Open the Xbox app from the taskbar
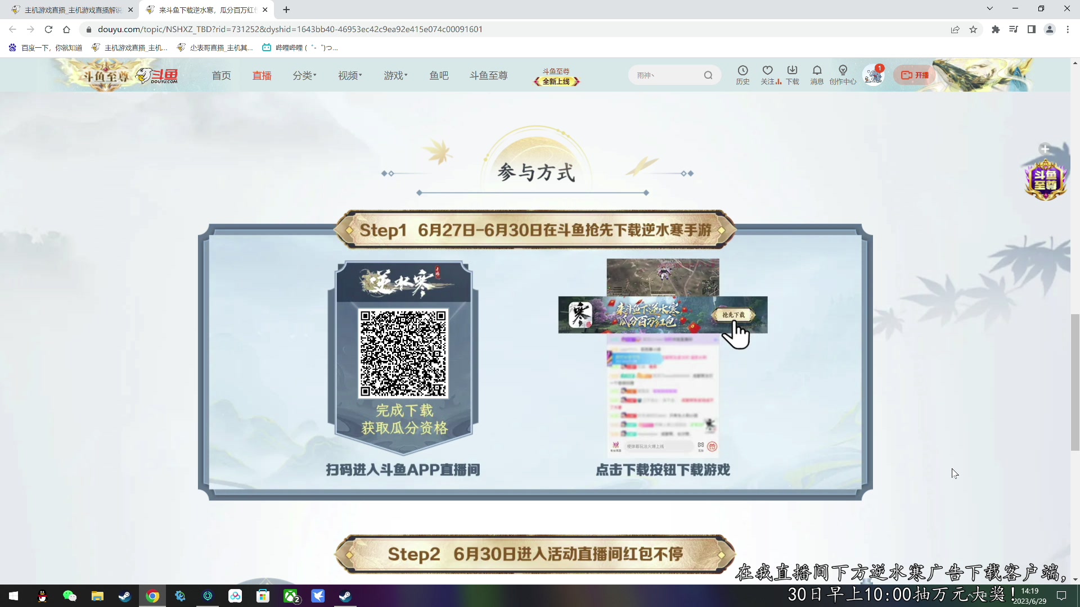The width and height of the screenshot is (1080, 607). click(291, 596)
